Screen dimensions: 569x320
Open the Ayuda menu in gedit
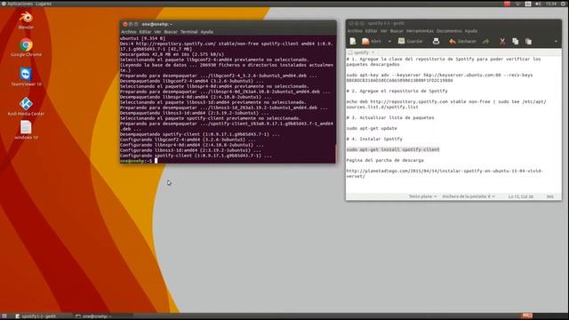tap(471, 31)
